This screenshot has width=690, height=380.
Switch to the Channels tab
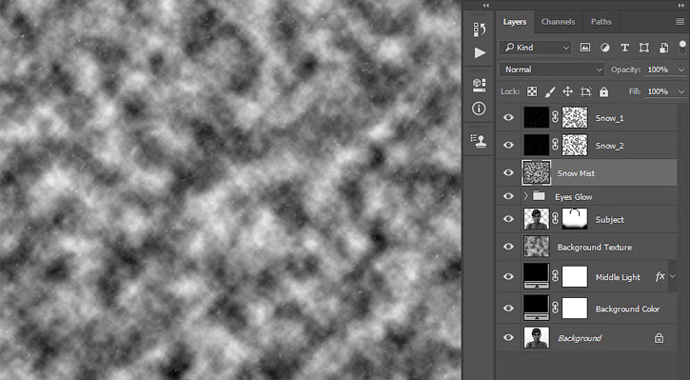558,22
